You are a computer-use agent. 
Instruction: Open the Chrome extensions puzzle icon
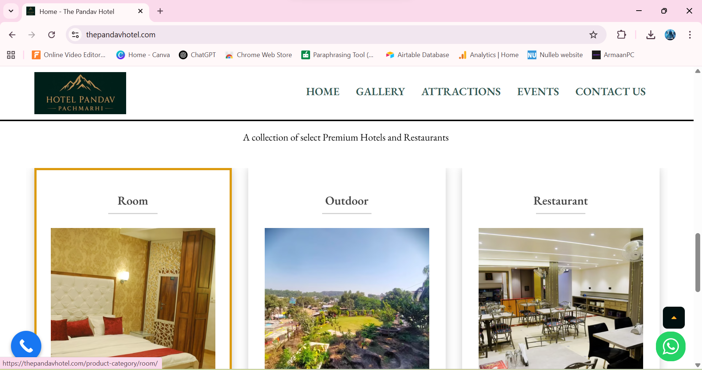[x=622, y=35]
